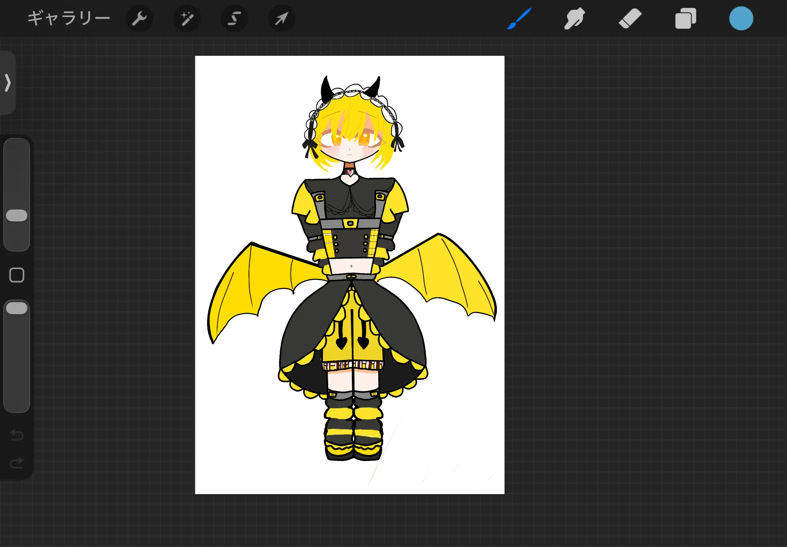Select the Smudge tool
Viewport: 787px width, 547px height.
[x=575, y=18]
